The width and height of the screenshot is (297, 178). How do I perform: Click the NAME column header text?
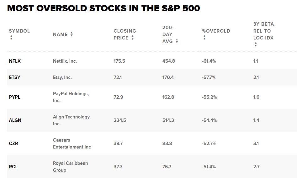tap(60, 34)
